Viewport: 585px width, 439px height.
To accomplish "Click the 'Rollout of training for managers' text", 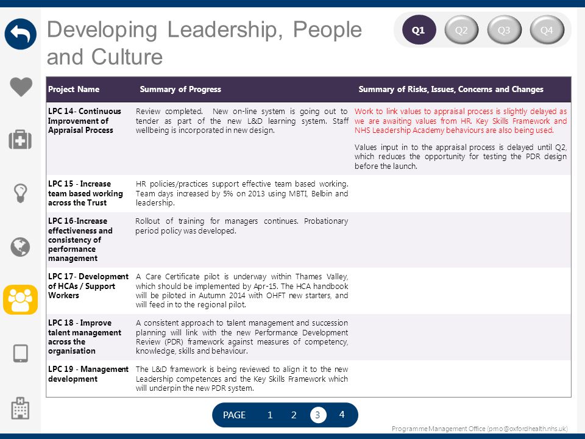I will point(242,226).
